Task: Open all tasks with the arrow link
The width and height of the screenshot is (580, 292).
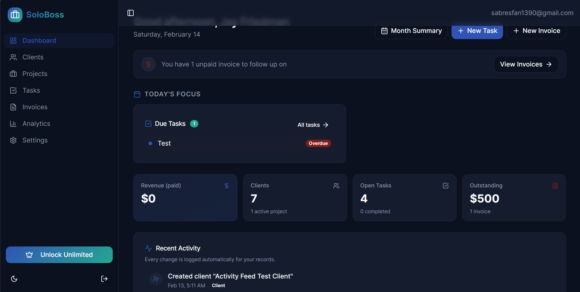Action: point(312,125)
